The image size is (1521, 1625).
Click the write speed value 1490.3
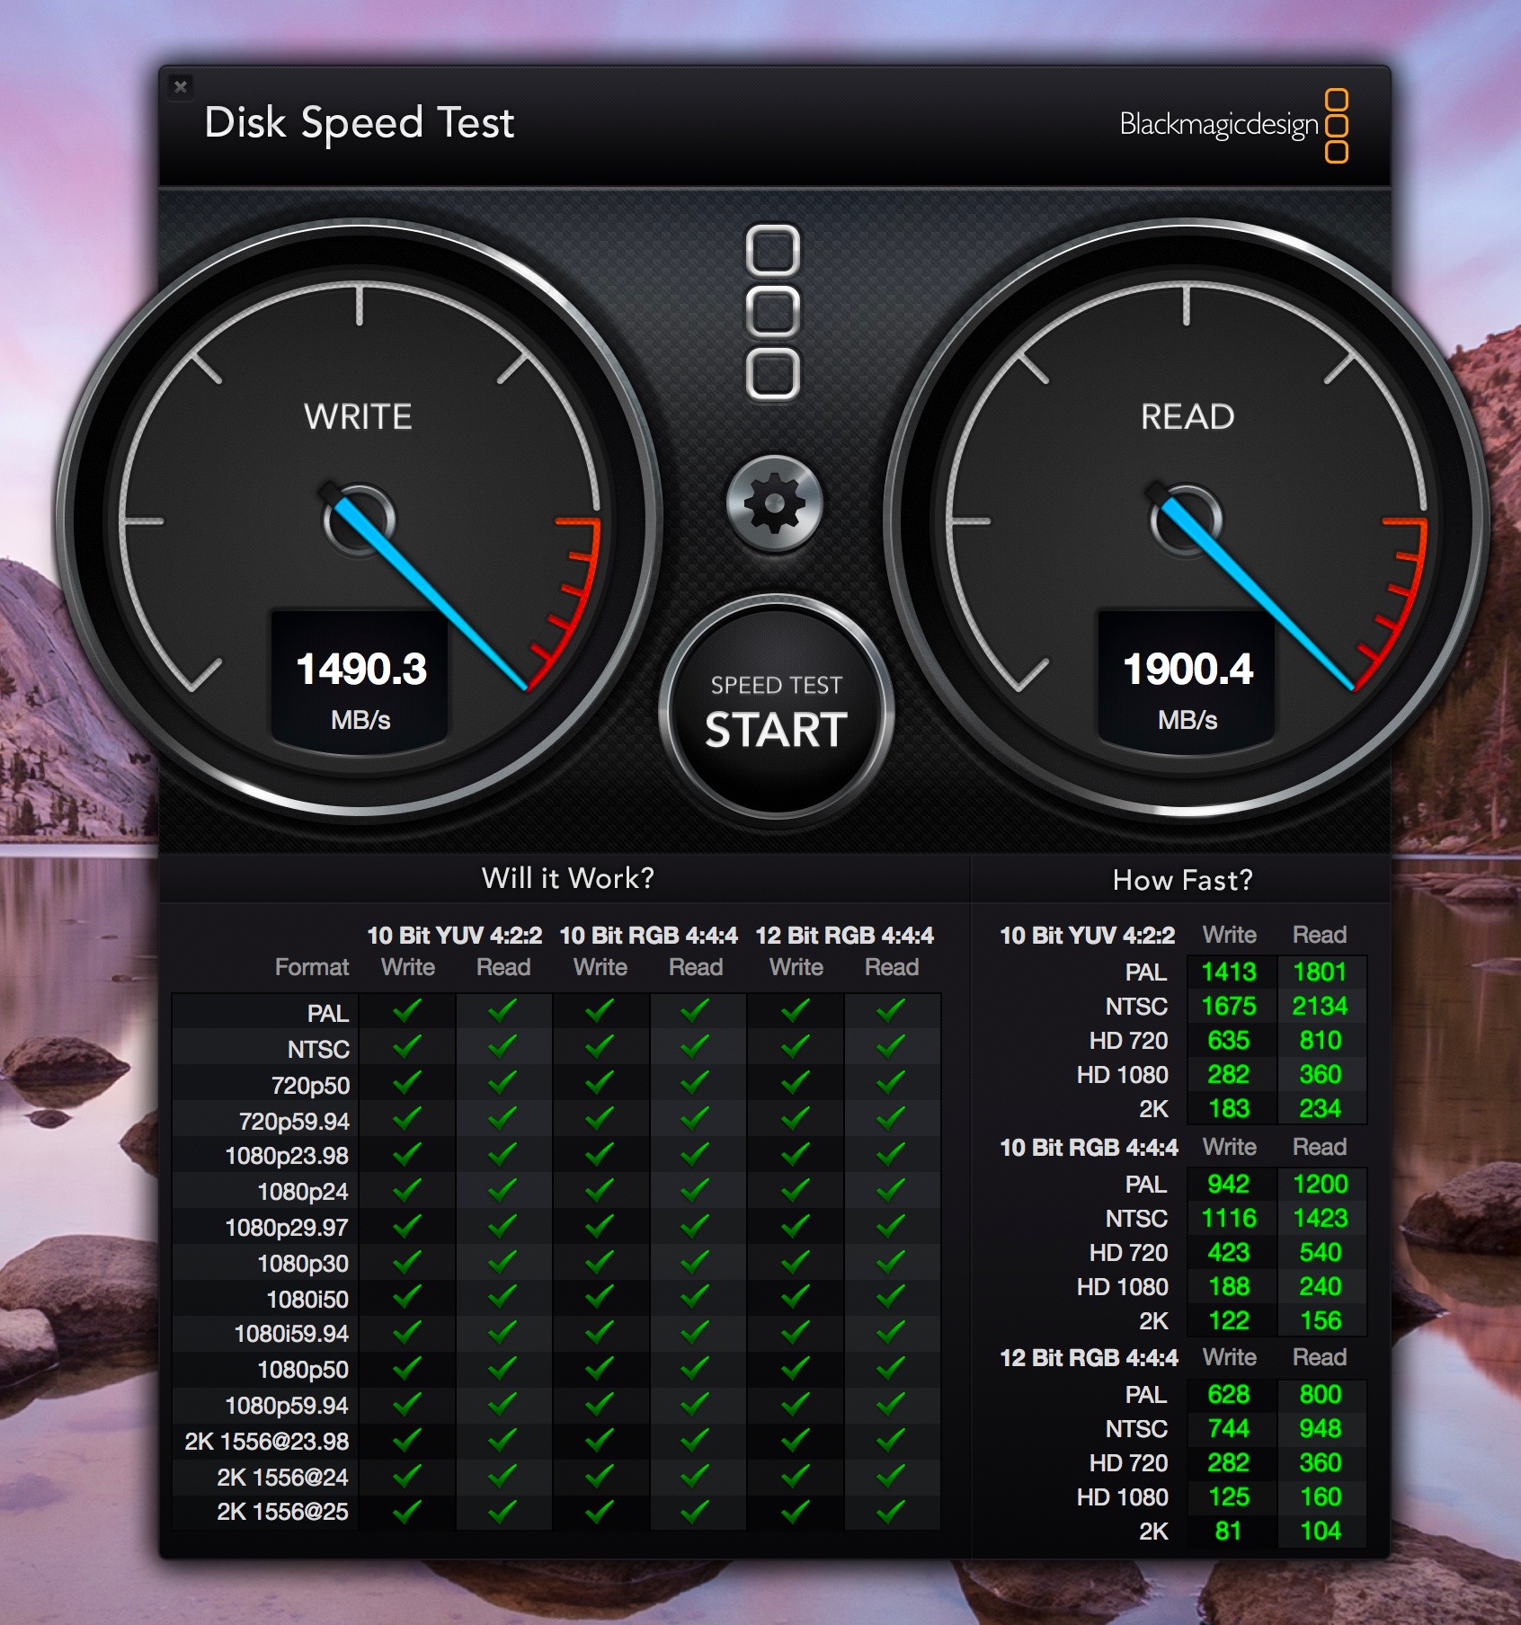click(x=361, y=669)
